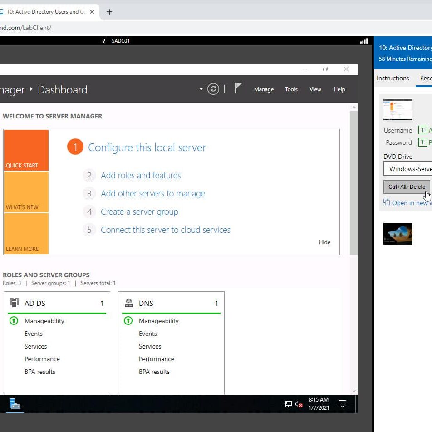Open the Action Center notification icon

pos(343,404)
